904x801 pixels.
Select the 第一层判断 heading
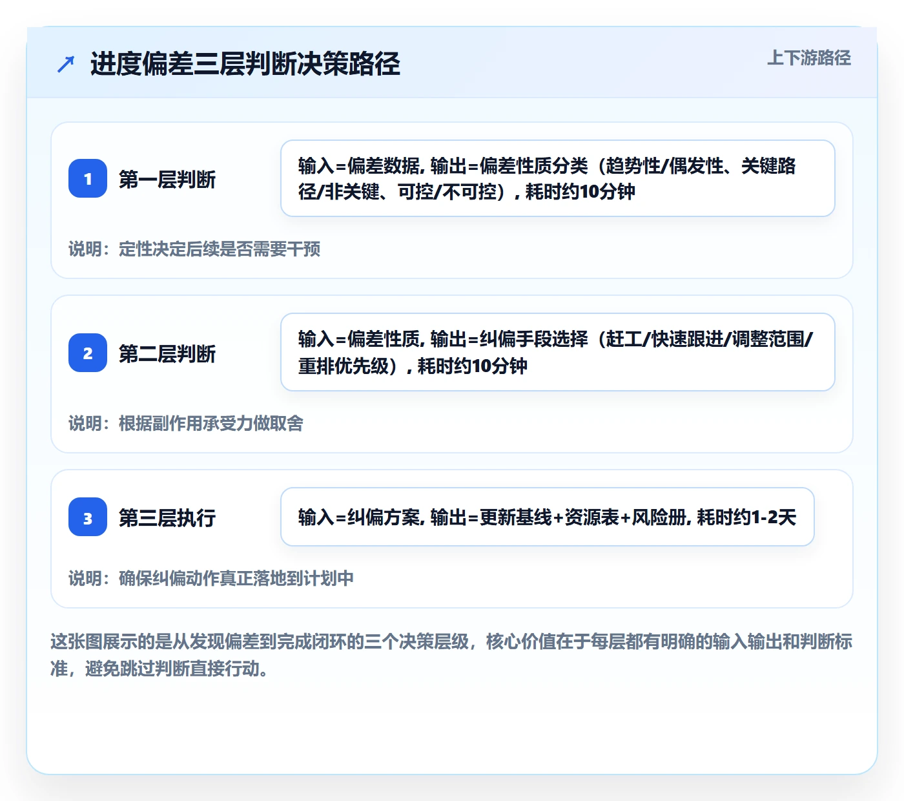[x=167, y=180]
